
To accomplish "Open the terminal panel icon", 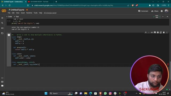I will pos(2,86).
